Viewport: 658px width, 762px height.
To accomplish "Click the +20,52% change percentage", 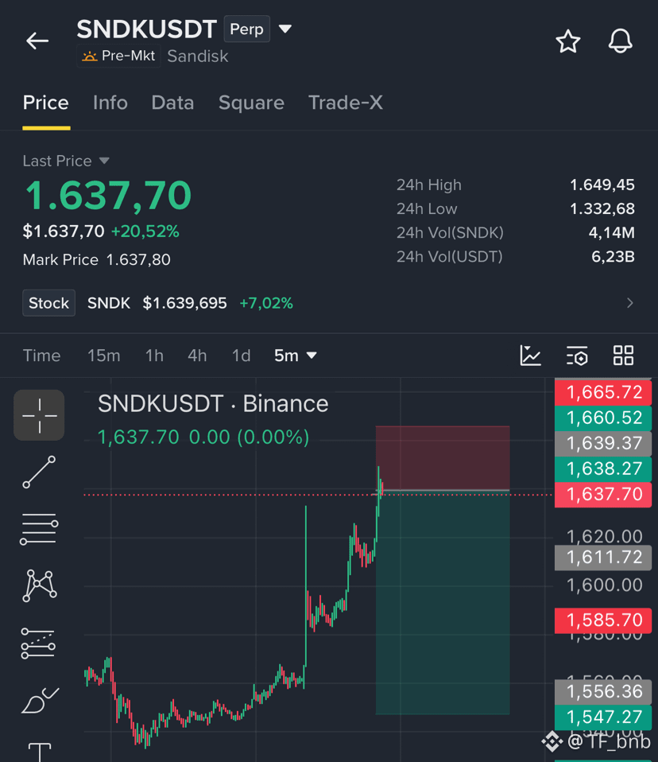I will 145,231.
